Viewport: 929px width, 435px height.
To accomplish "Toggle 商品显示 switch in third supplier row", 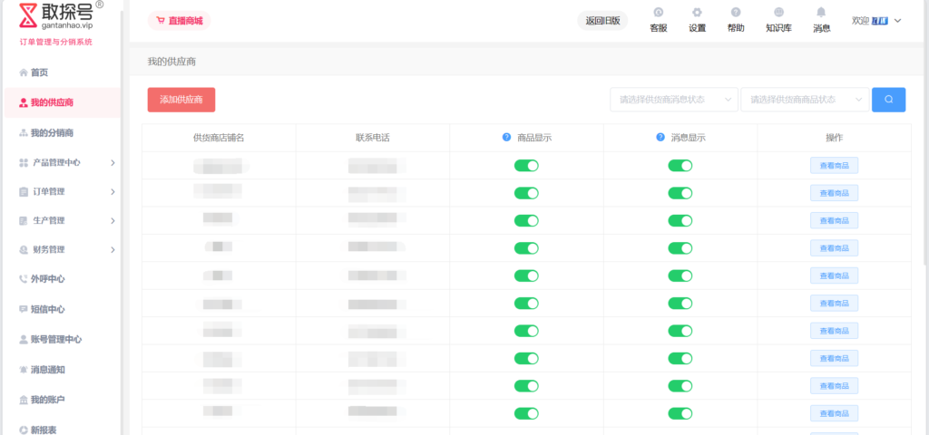I will tap(526, 221).
